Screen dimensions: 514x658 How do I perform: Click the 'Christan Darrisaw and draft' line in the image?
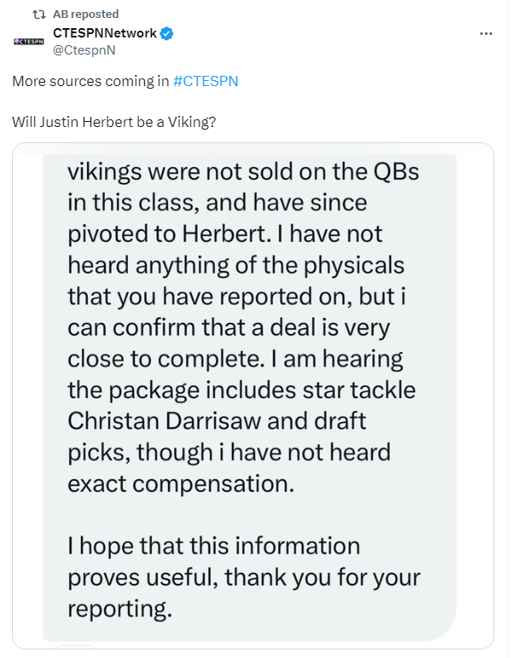[x=217, y=421]
